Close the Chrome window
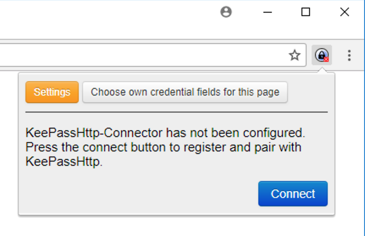 pyautogui.click(x=345, y=12)
